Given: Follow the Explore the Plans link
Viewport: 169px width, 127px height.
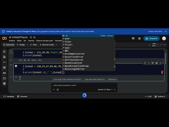Looking at the screenshot, I should [155, 31].
